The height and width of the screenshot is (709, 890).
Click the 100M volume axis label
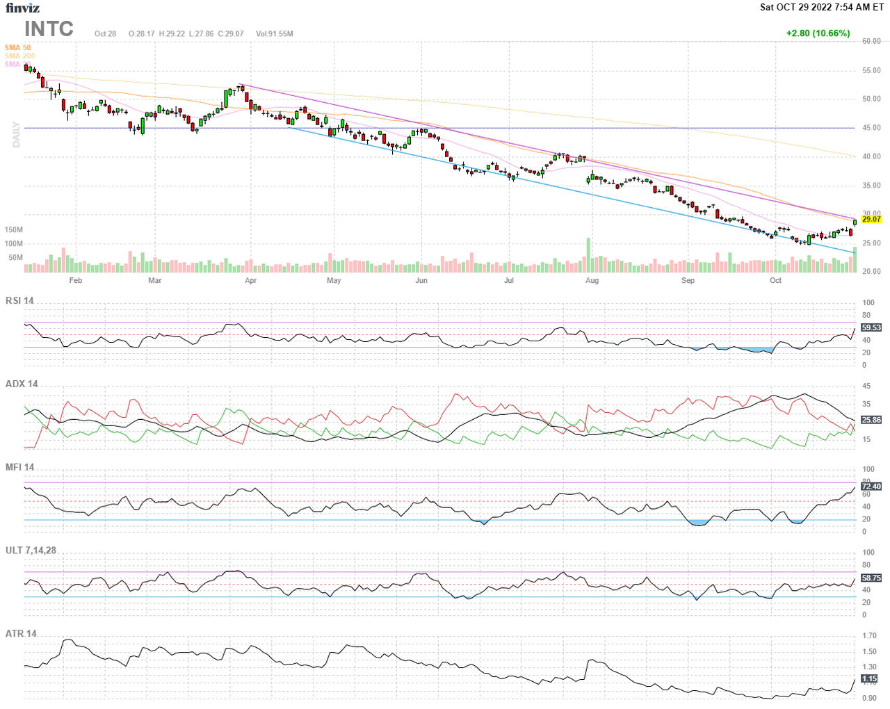(14, 243)
